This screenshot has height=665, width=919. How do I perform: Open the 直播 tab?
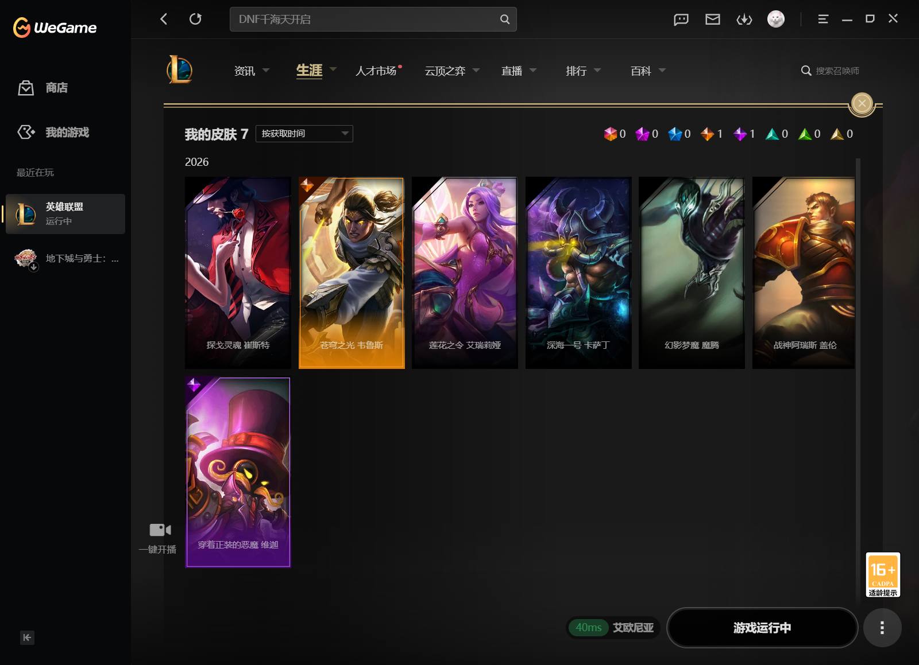pos(512,71)
